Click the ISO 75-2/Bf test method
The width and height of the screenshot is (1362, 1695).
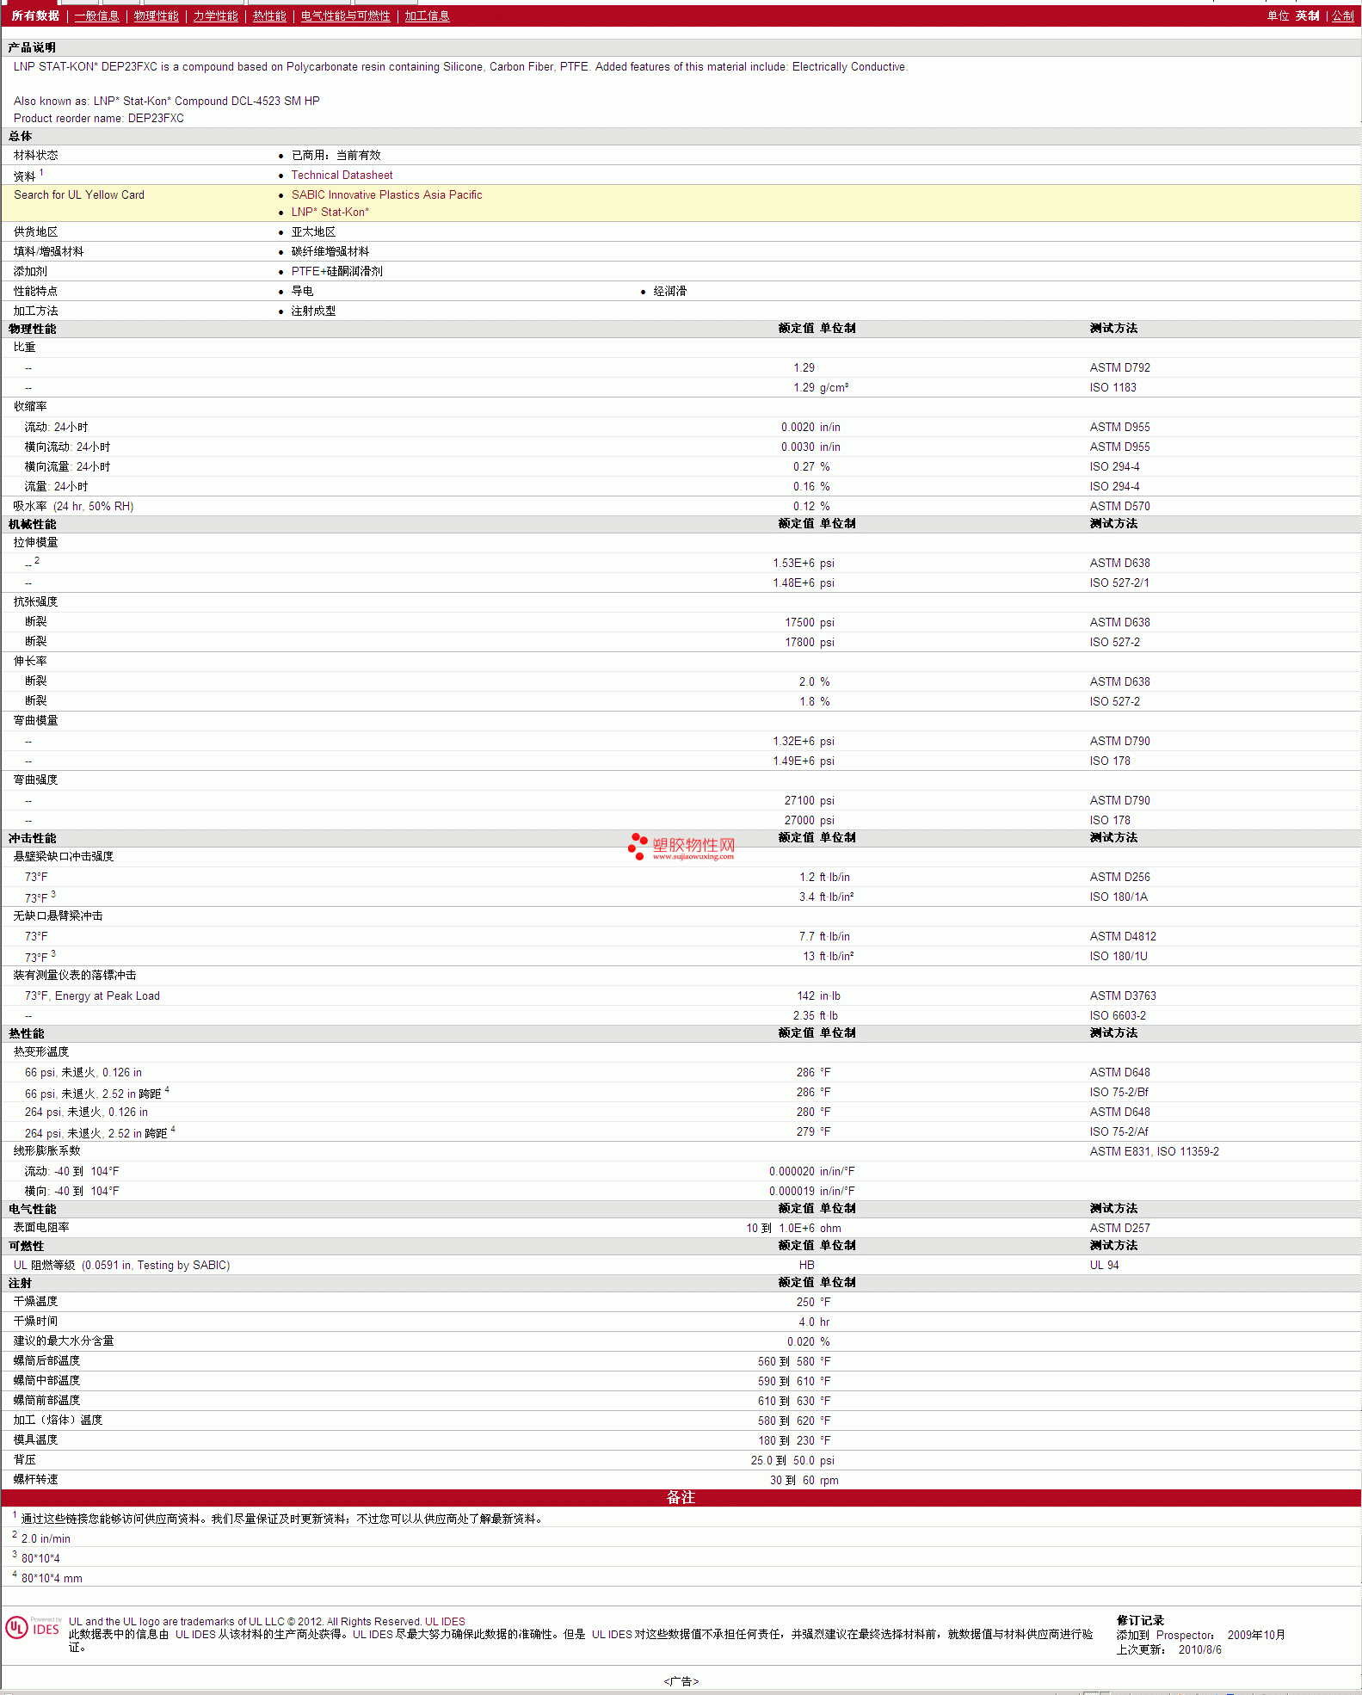(1119, 1092)
